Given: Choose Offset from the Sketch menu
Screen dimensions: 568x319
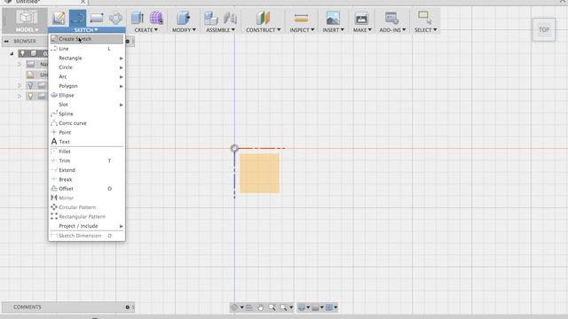Looking at the screenshot, I should (x=87, y=189).
